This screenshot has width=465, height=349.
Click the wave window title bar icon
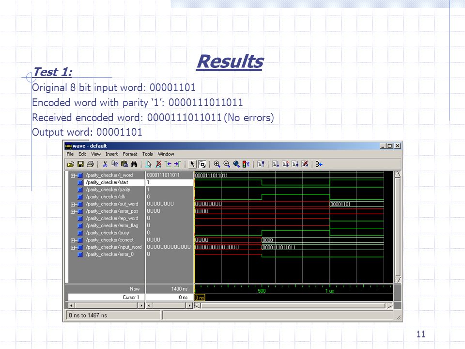tap(68, 146)
